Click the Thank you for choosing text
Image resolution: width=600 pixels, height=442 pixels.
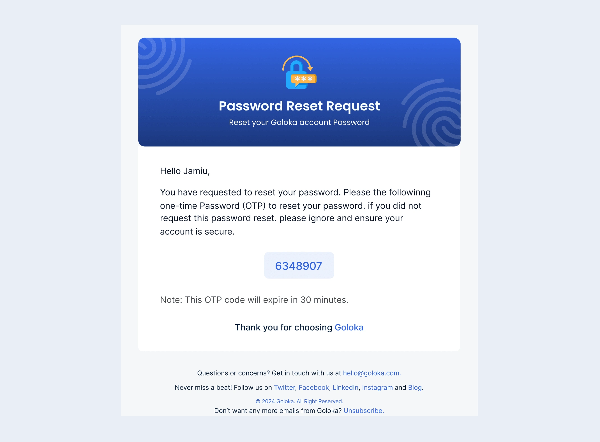[x=283, y=327]
